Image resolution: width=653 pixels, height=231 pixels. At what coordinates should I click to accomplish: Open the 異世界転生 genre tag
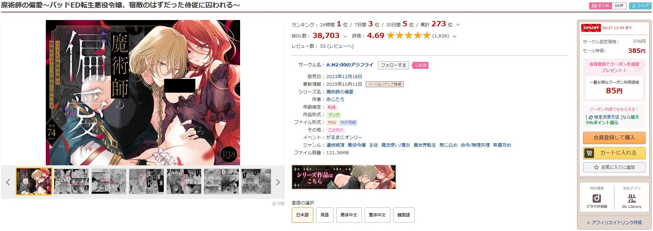[425, 145]
